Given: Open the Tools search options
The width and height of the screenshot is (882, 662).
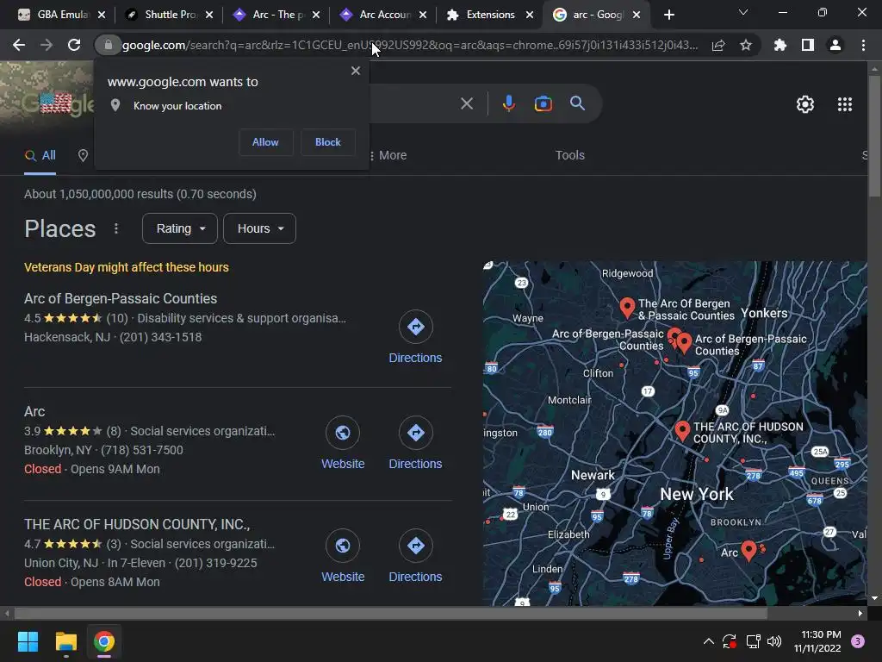Looking at the screenshot, I should pyautogui.click(x=570, y=155).
